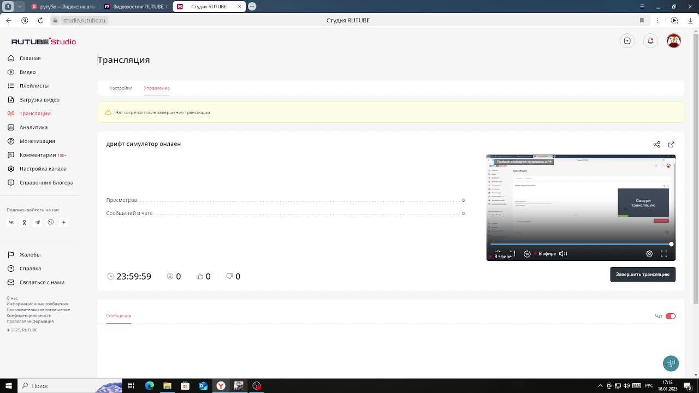Screen dimensions: 699x393
Task: Open Microsoft Edge from the taskbar
Action: [x=149, y=386]
